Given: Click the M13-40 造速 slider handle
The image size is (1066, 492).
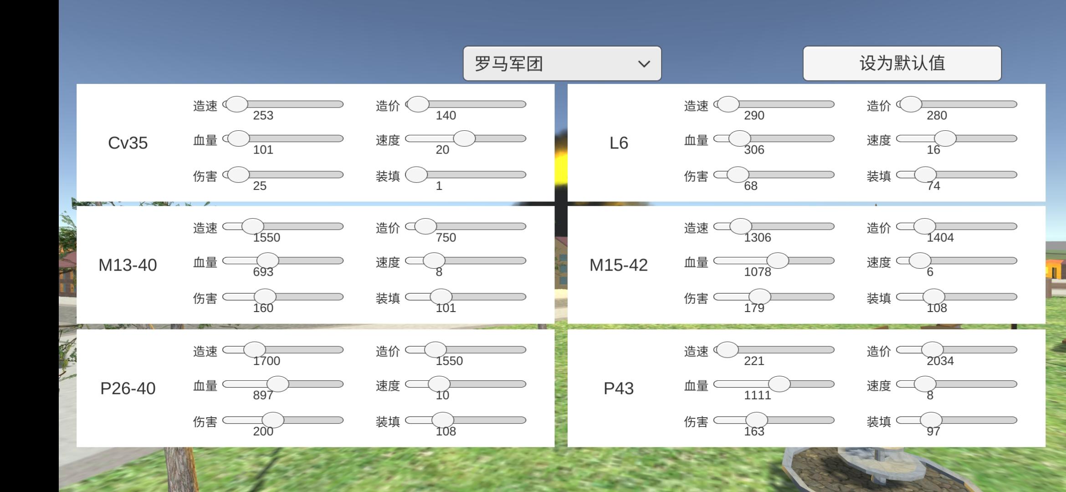Looking at the screenshot, I should 253,226.
